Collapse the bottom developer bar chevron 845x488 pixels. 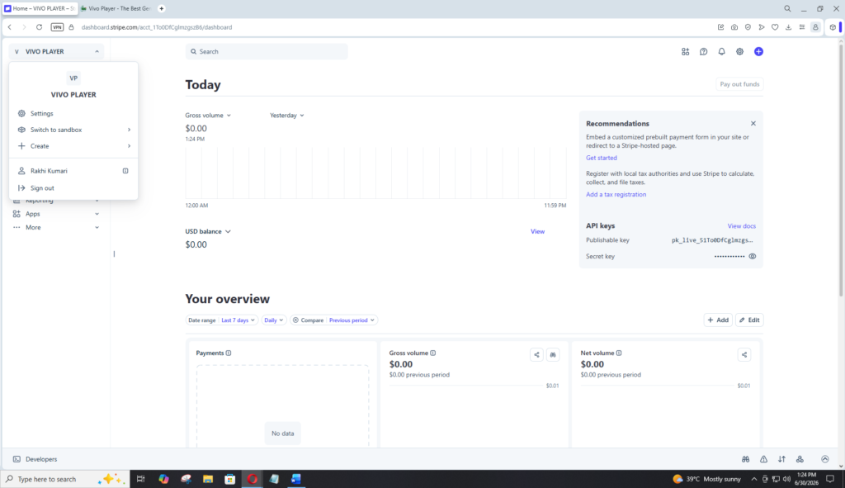click(825, 459)
